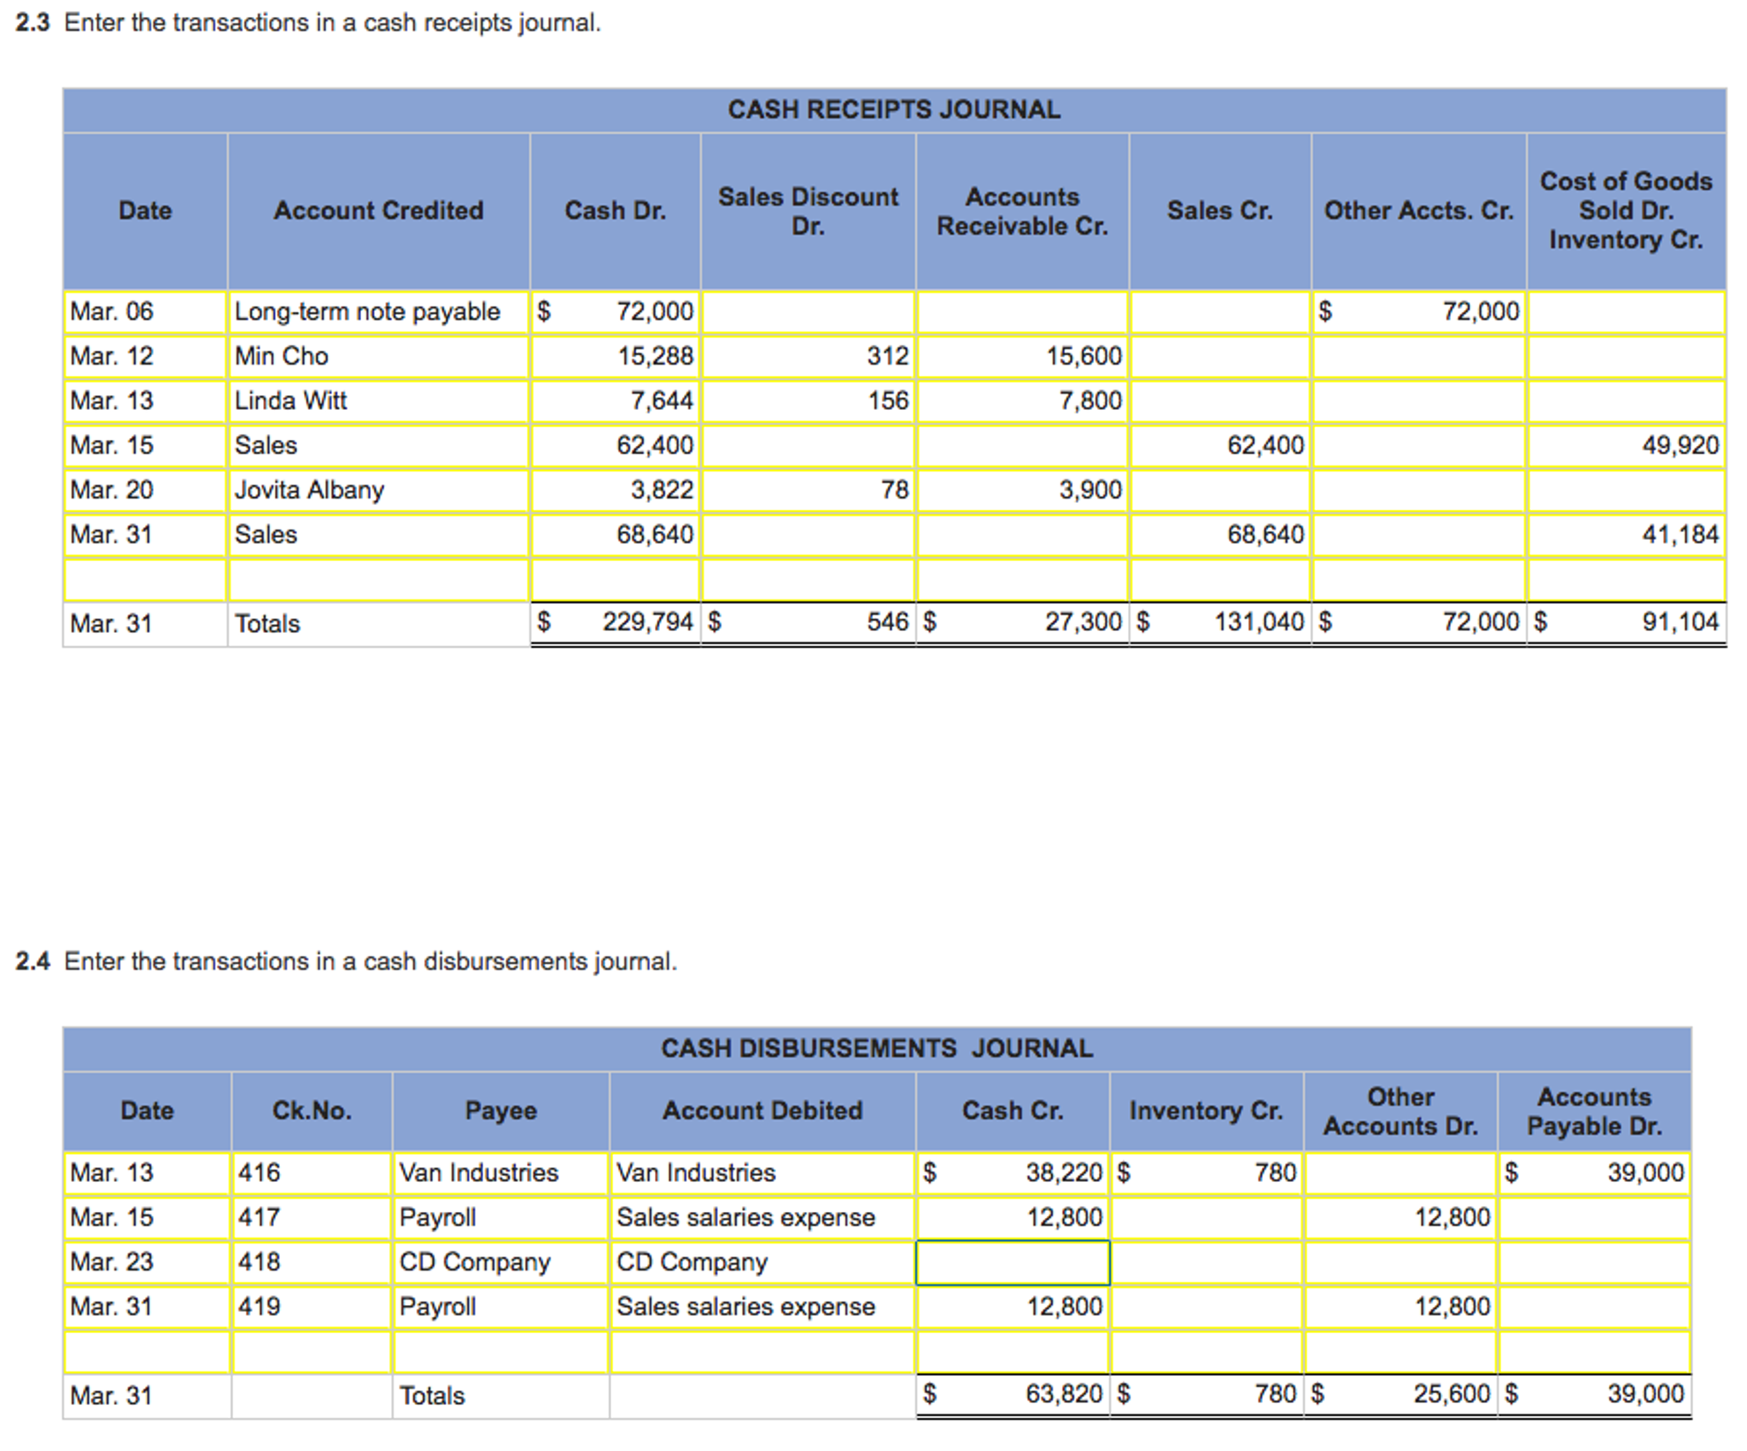1747x1451 pixels.
Task: Click the Mar. 12 date cell
Action: 145,356
